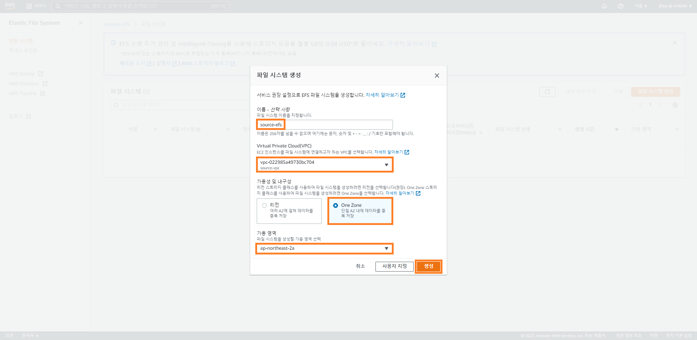Open AWS Backup sidebar link
The image size is (697, 340).
pyautogui.click(x=22, y=74)
